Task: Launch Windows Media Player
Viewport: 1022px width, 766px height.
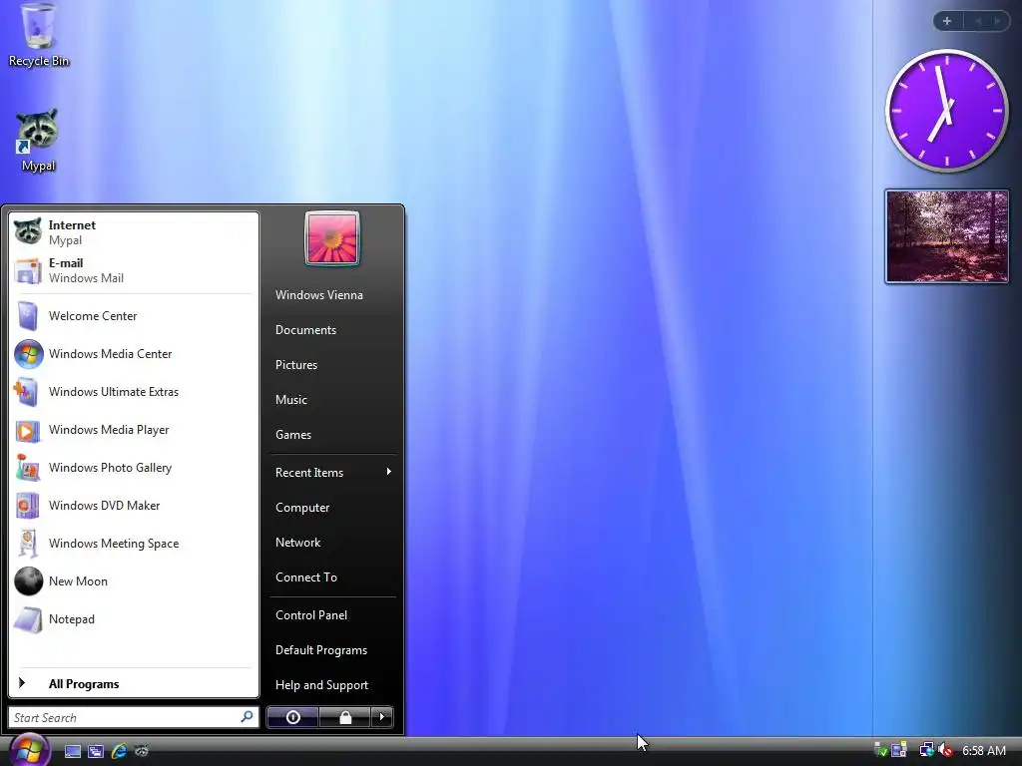Action: (x=134, y=430)
